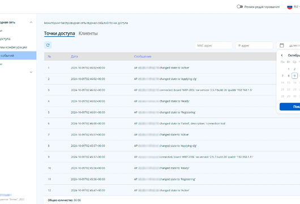Click row 9 message with ipaddr '192.168.1.11'
The width and height of the screenshot is (300, 204).
(x=194, y=157)
